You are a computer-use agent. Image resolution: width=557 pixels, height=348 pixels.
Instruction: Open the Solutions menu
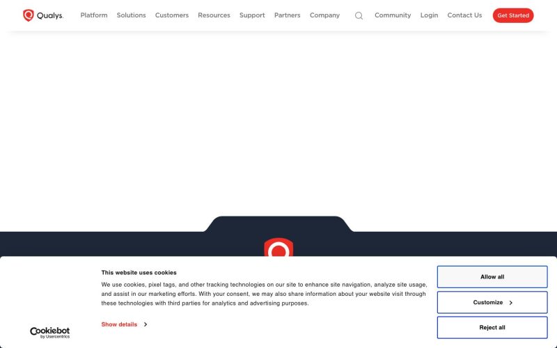click(x=131, y=15)
